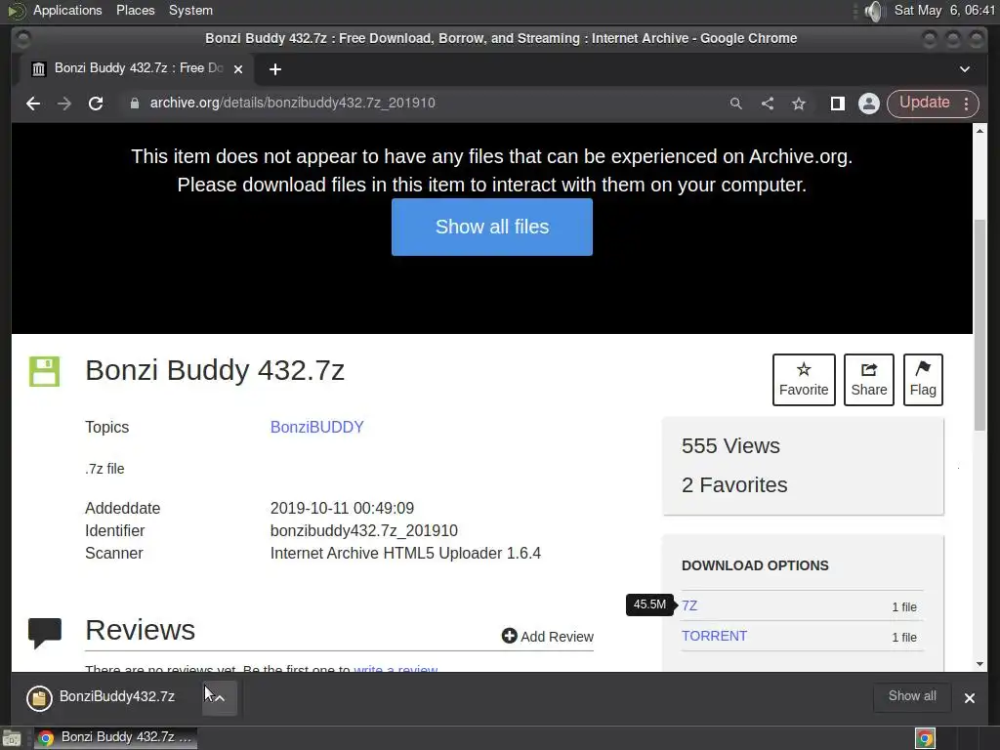This screenshot has width=1000, height=750.
Task: Click the date and time clock
Action: tap(944, 10)
